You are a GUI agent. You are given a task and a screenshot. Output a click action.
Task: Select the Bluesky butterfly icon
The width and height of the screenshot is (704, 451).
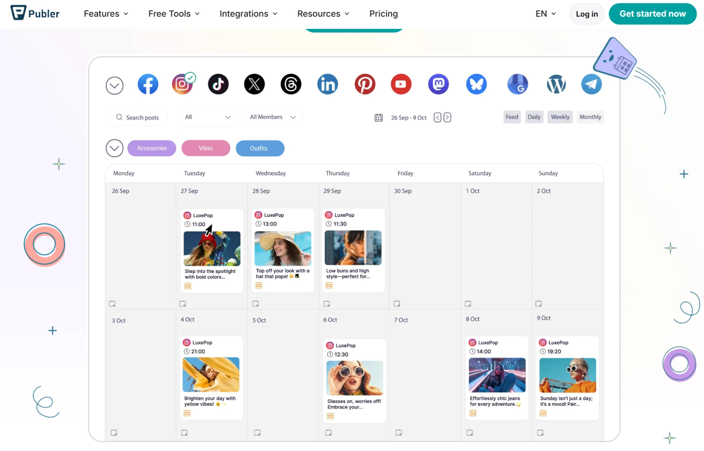476,84
